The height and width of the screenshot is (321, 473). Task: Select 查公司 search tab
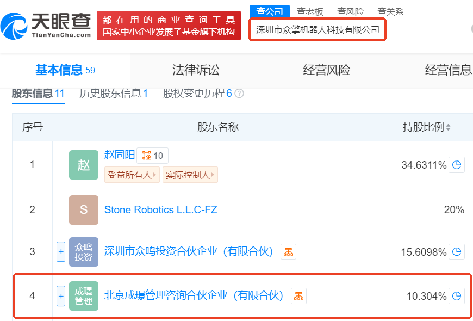click(x=270, y=11)
